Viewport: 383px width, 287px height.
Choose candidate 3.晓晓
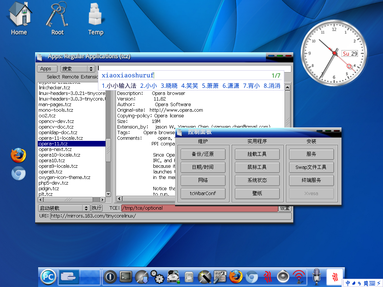coord(169,86)
